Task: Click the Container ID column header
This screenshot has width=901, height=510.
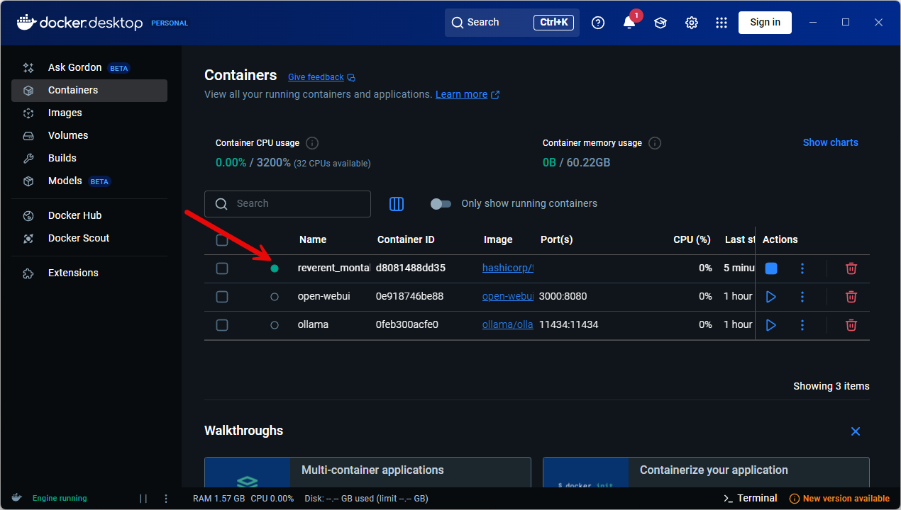Action: pos(406,240)
